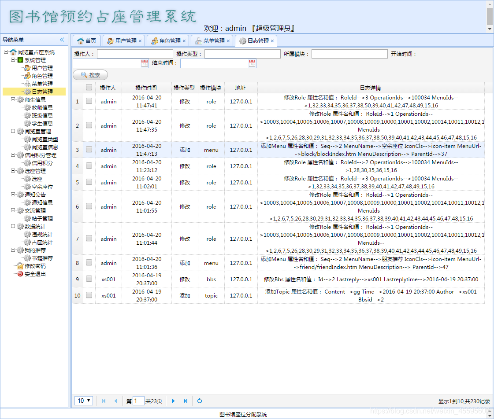Focus the 操作类型 filter input
The image size is (494, 419).
[242, 54]
